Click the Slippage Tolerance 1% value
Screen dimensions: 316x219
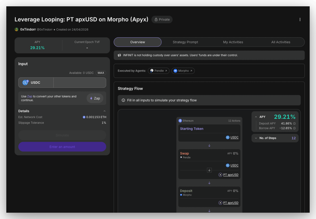click(104, 123)
